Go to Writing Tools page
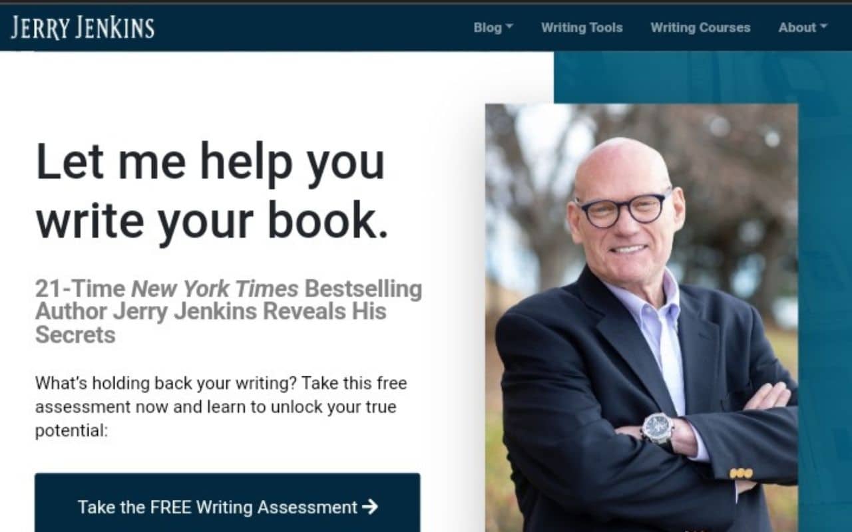 coord(582,27)
